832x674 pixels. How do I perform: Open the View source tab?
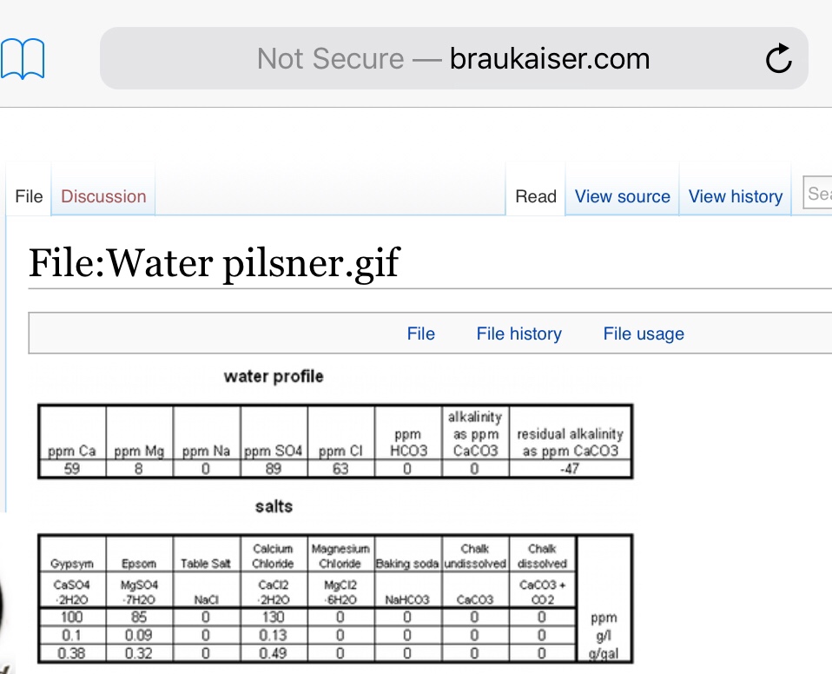(x=622, y=196)
